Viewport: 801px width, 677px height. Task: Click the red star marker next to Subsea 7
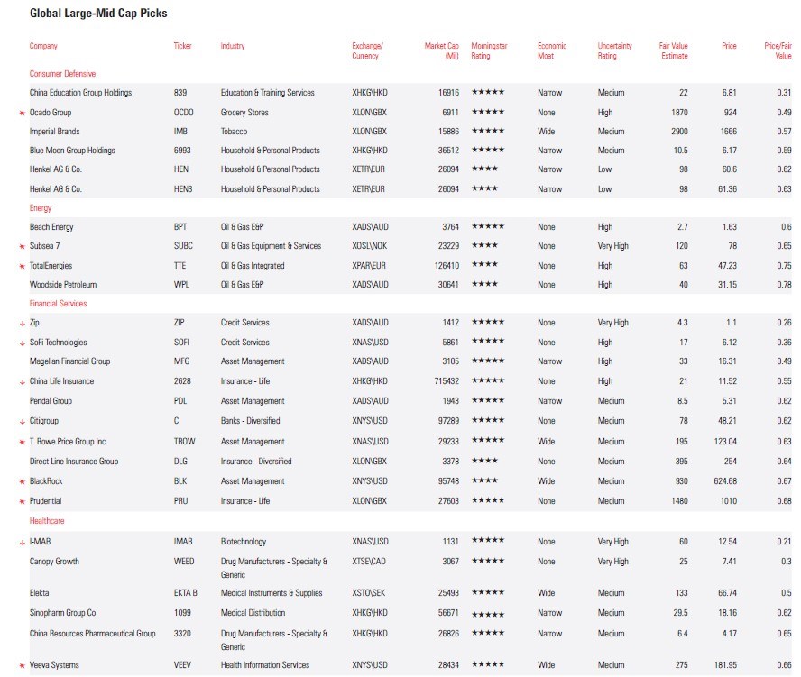tap(22, 246)
